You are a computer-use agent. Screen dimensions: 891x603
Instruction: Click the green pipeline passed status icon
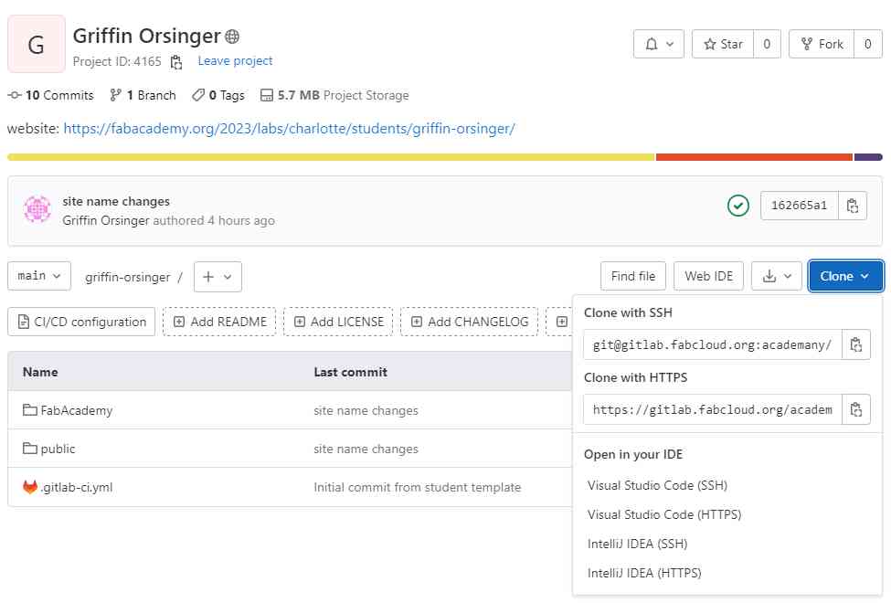click(737, 206)
